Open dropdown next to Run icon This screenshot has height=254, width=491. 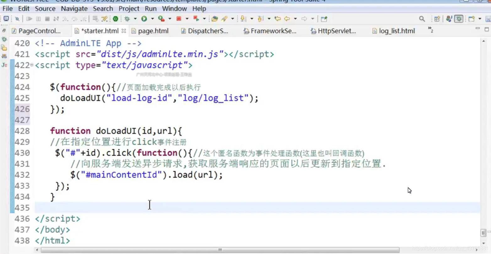pos(153,19)
